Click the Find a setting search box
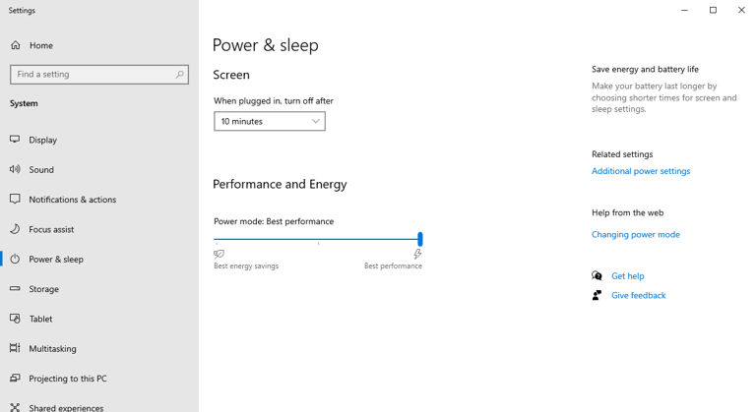Image resolution: width=756 pixels, height=412 pixels. 94,75
